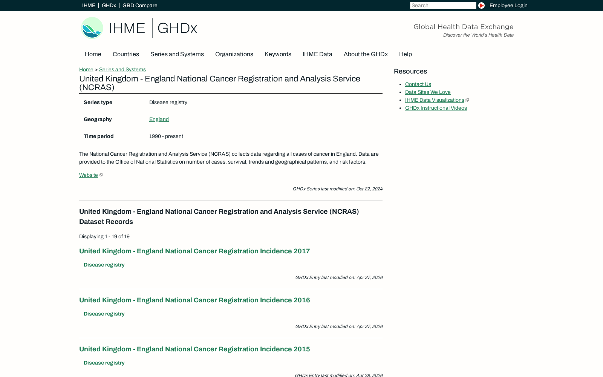Click the external link icon next to Website
Viewport: 603px width, 377px height.
click(101, 175)
